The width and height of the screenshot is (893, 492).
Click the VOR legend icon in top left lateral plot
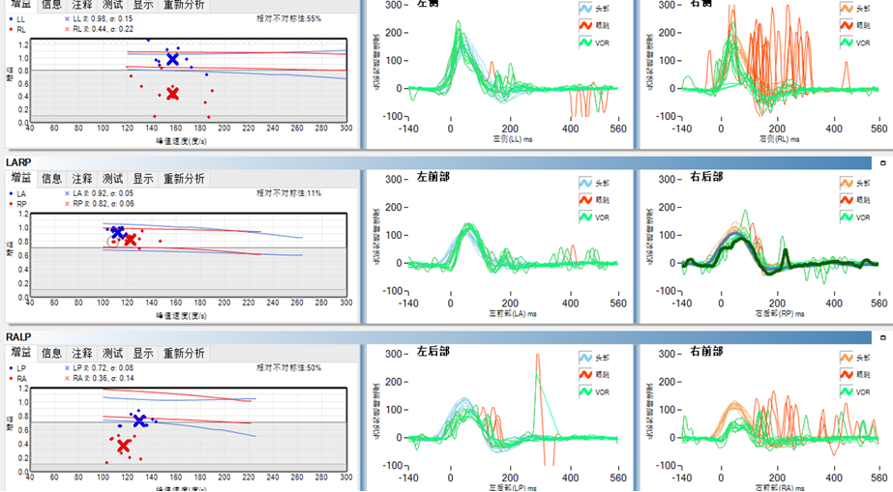click(x=586, y=43)
